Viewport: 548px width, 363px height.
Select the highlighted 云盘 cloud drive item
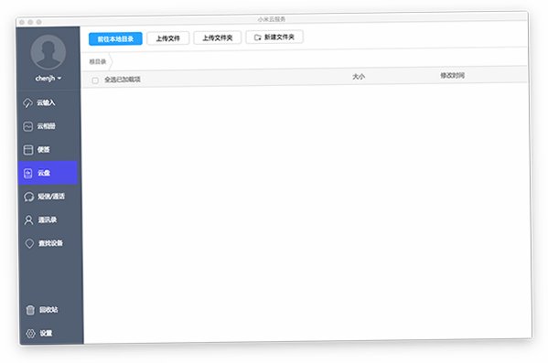[x=48, y=173]
